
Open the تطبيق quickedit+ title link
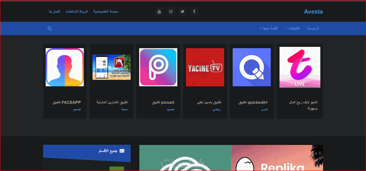tap(253, 102)
